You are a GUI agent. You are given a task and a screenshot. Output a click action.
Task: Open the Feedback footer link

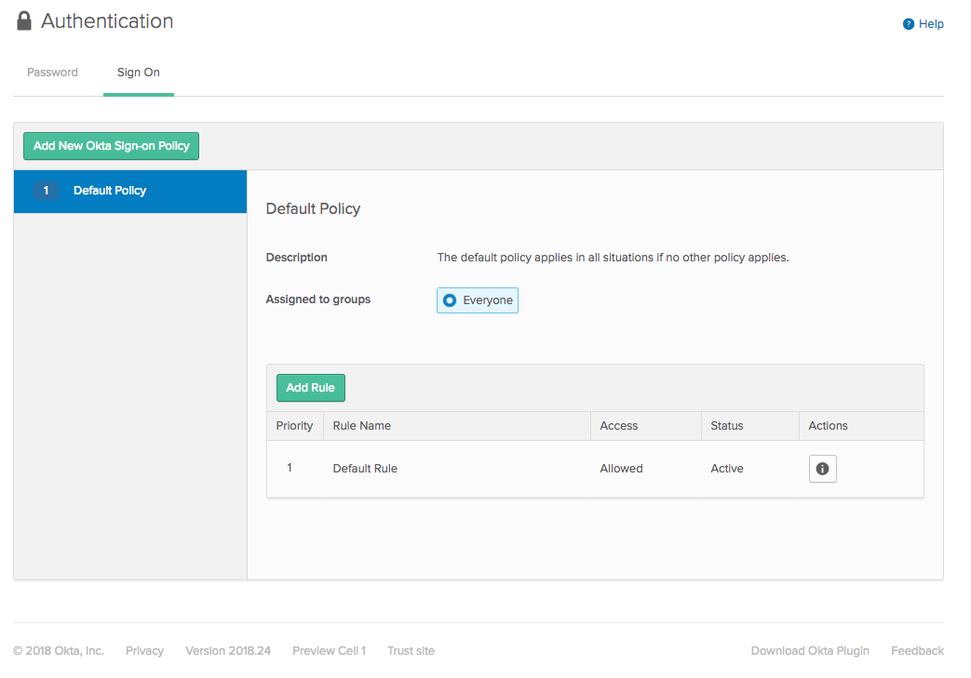click(x=917, y=651)
